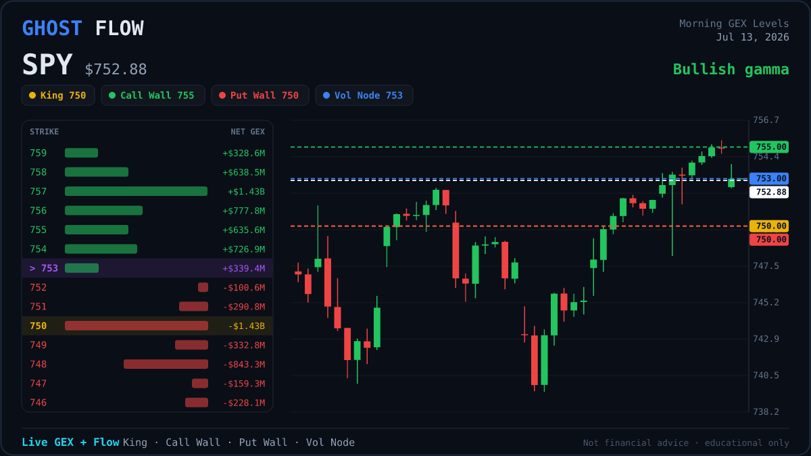Click the +$726.9M net GEX value
Viewport: 811px width, 456px height.
tap(243, 249)
